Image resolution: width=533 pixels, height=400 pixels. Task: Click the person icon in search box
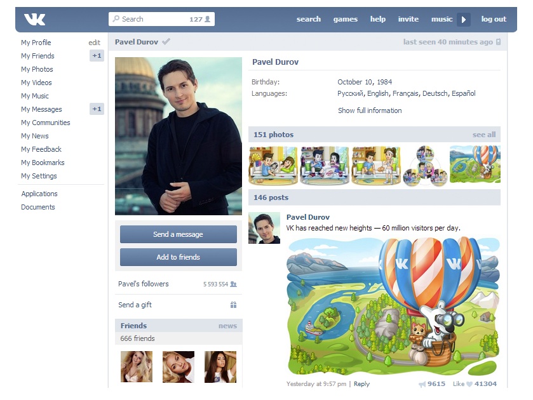207,19
